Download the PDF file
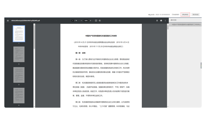The width and height of the screenshot is (206, 119). 157,21
